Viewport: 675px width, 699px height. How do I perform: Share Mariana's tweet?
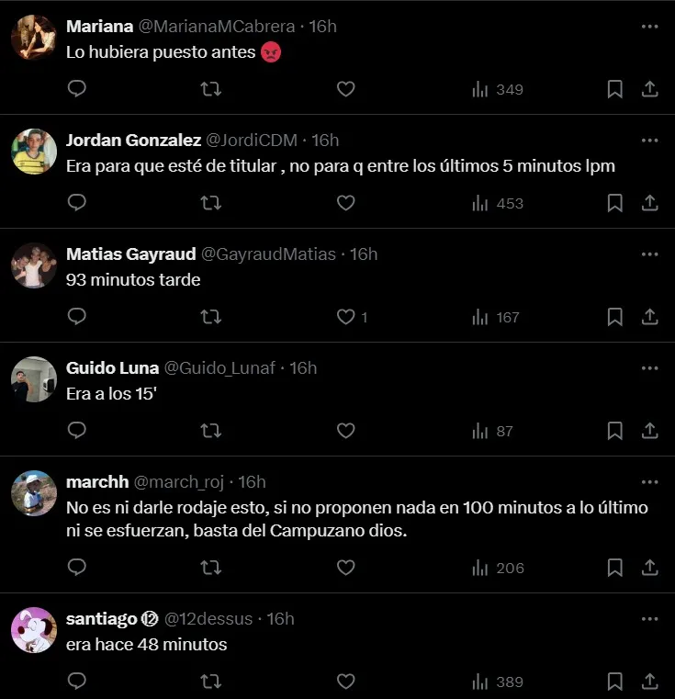[x=649, y=89]
